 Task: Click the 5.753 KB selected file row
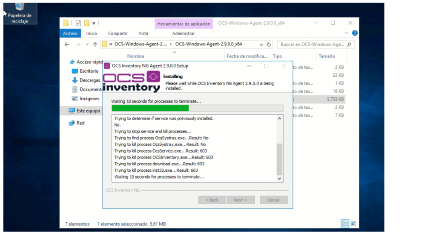319,99
